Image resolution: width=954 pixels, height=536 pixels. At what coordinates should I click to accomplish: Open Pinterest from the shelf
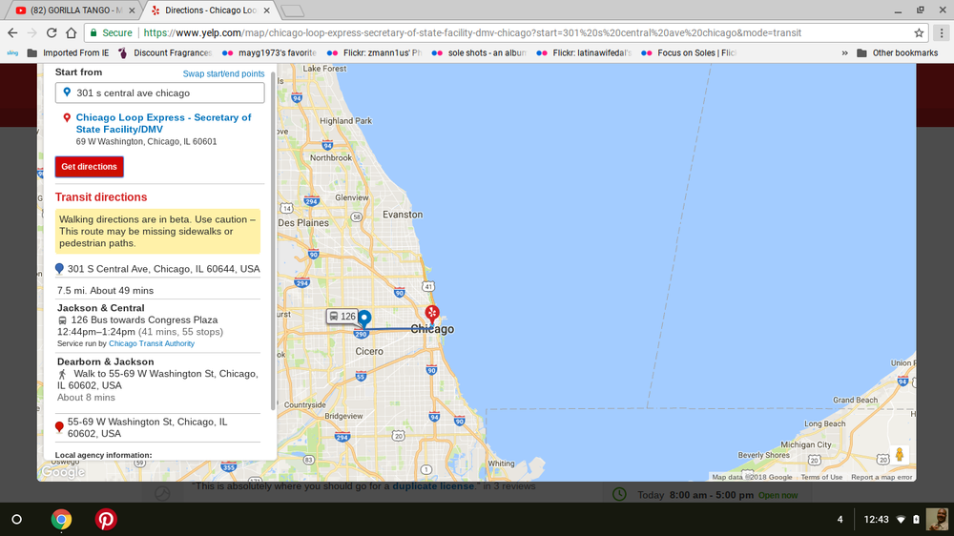coord(106,519)
